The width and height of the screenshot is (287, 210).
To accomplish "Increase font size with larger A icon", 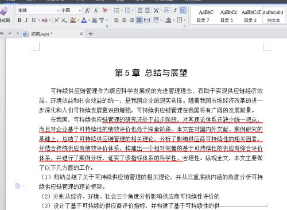I will click(88, 10).
